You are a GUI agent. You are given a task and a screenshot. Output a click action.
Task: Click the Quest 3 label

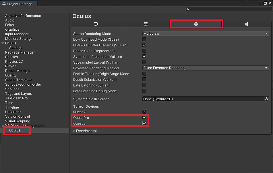click(80, 123)
